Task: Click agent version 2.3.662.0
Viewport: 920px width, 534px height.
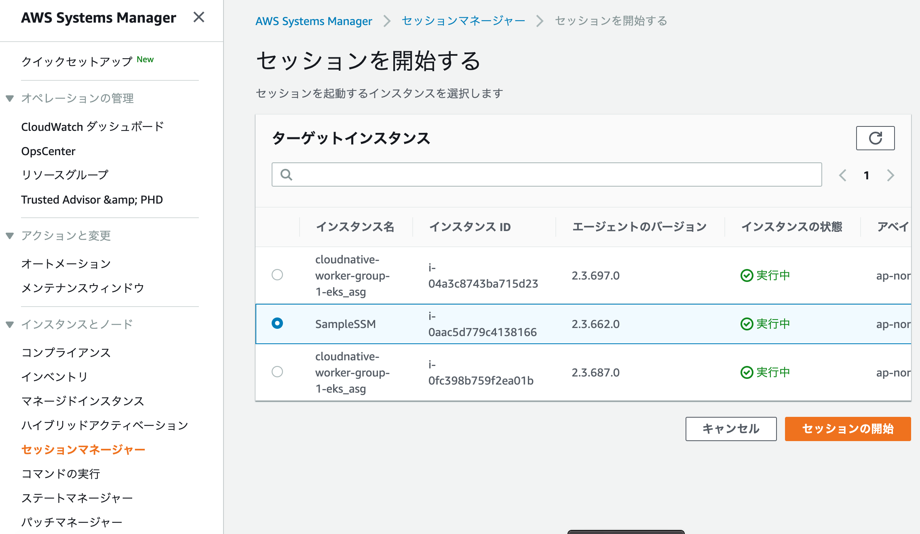Action: tap(595, 324)
